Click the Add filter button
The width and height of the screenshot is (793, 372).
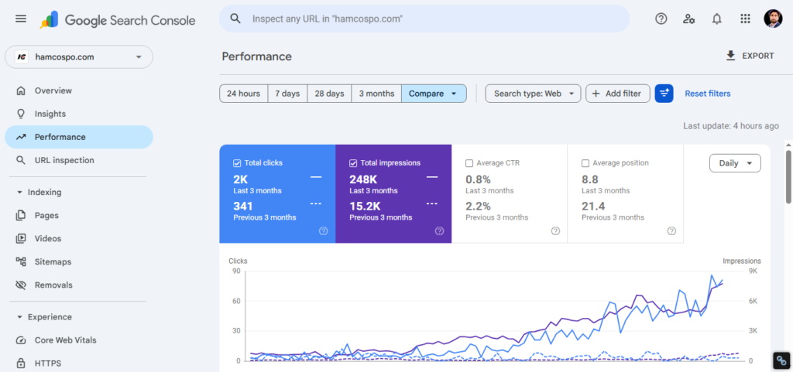point(617,94)
